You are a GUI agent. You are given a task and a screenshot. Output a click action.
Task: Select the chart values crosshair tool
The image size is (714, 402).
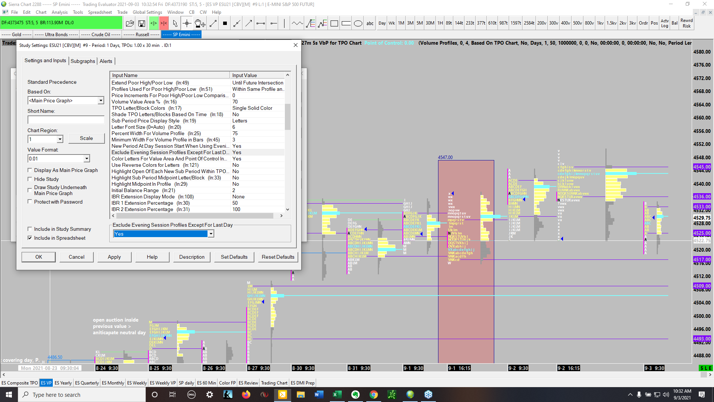pyautogui.click(x=187, y=23)
